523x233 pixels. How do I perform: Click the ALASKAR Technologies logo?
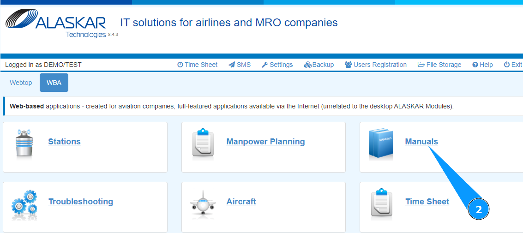pyautogui.click(x=56, y=24)
